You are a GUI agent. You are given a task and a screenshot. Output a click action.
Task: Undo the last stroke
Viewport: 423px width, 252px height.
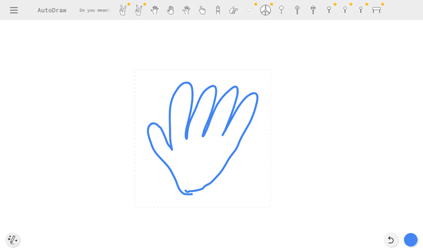(x=391, y=240)
